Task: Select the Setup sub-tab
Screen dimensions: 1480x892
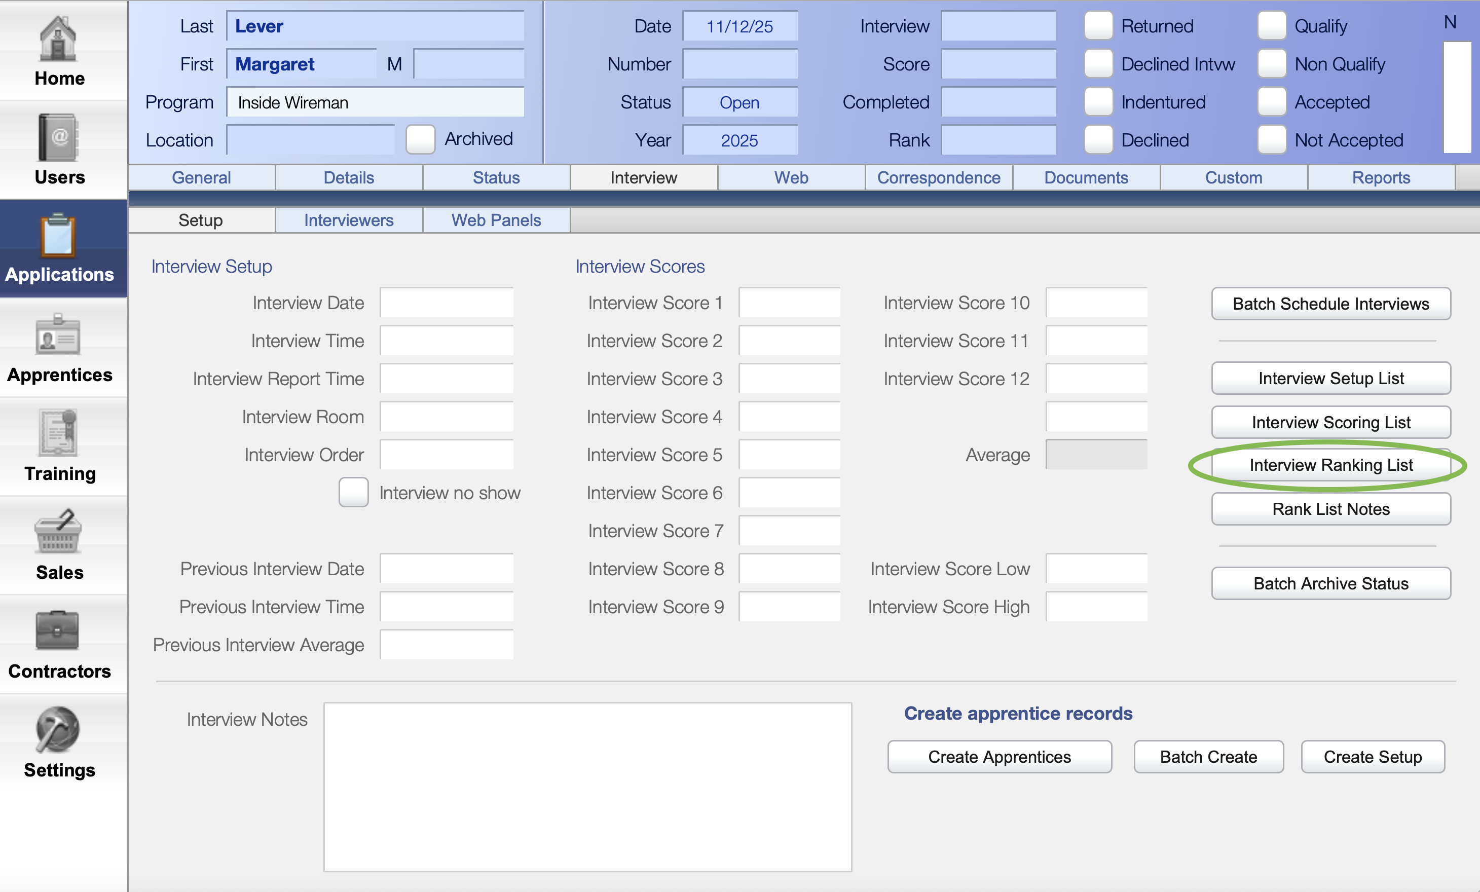Action: pyautogui.click(x=201, y=220)
